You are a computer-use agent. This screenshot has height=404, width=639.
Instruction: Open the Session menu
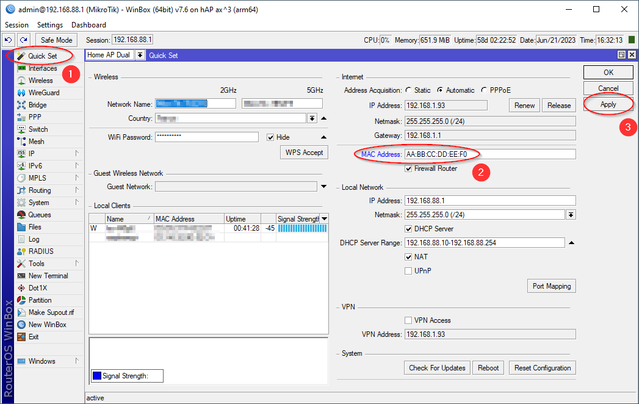point(16,25)
